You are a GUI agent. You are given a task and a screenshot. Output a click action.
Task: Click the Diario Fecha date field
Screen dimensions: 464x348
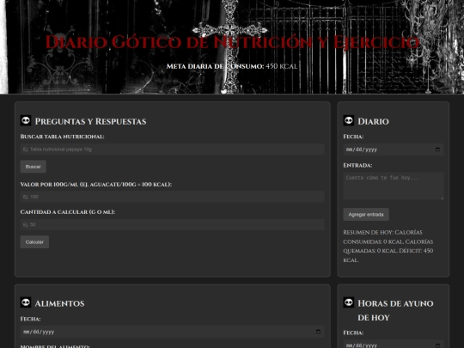(x=394, y=150)
